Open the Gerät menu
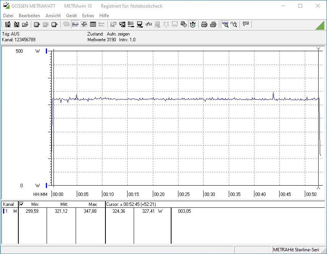This screenshot has width=327, height=254. tap(71, 16)
